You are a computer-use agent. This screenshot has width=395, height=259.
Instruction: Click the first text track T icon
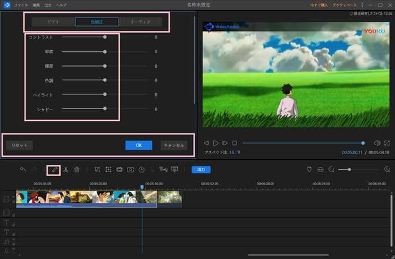pos(6,222)
